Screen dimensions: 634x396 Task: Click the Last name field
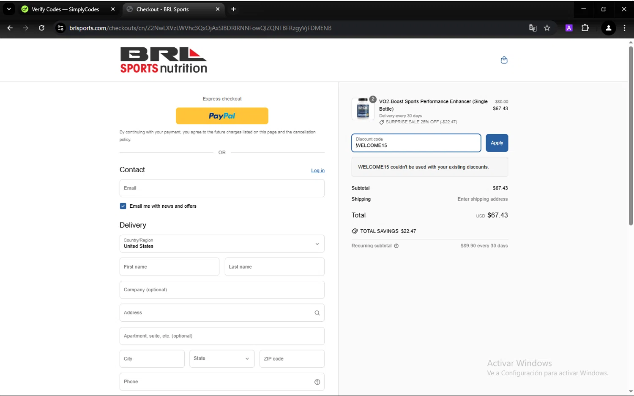[x=274, y=267]
